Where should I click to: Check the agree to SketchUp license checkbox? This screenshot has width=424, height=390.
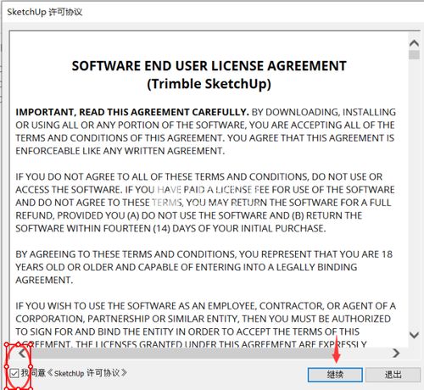pyautogui.click(x=14, y=373)
